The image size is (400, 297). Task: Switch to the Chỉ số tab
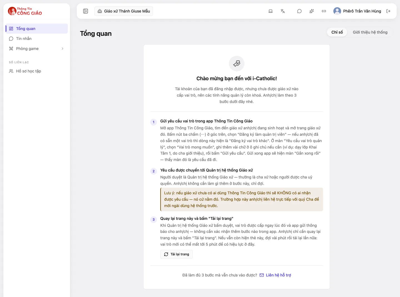tap(337, 32)
